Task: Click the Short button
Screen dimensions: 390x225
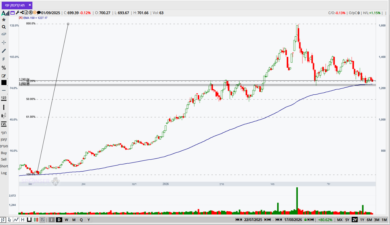Action: coord(4,166)
